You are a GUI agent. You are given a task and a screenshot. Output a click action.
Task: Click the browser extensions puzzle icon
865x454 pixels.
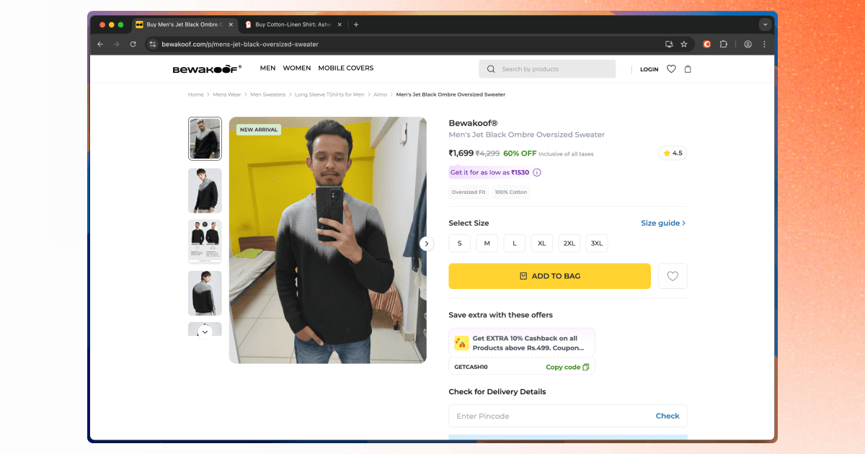coord(723,44)
